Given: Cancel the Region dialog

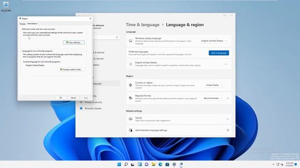Looking at the screenshot, I should (x=73, y=98).
